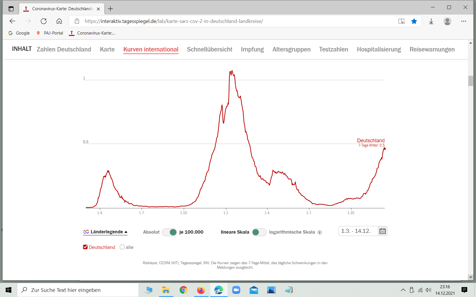
Task: Switch to Edge in the taskbar
Action: tap(218, 290)
